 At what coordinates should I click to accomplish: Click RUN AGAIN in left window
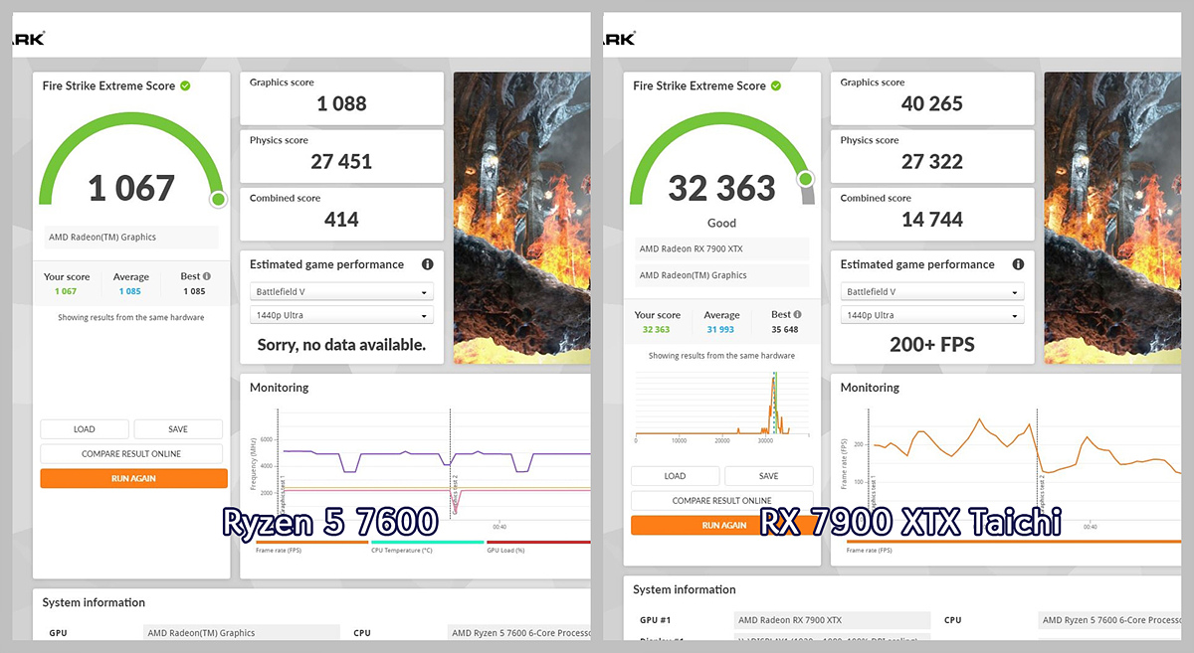click(x=133, y=478)
